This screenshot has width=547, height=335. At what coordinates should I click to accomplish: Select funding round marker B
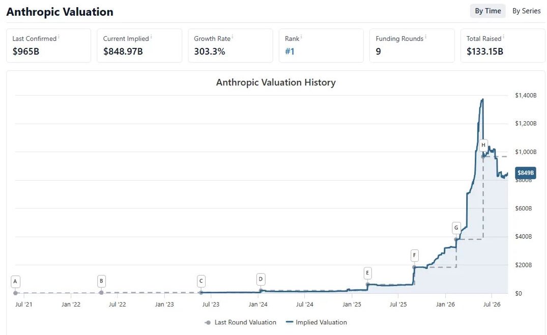pyautogui.click(x=101, y=281)
